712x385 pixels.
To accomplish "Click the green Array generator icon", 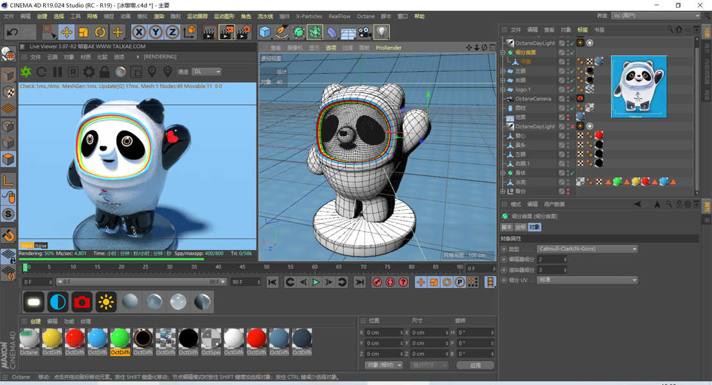I will point(315,32).
